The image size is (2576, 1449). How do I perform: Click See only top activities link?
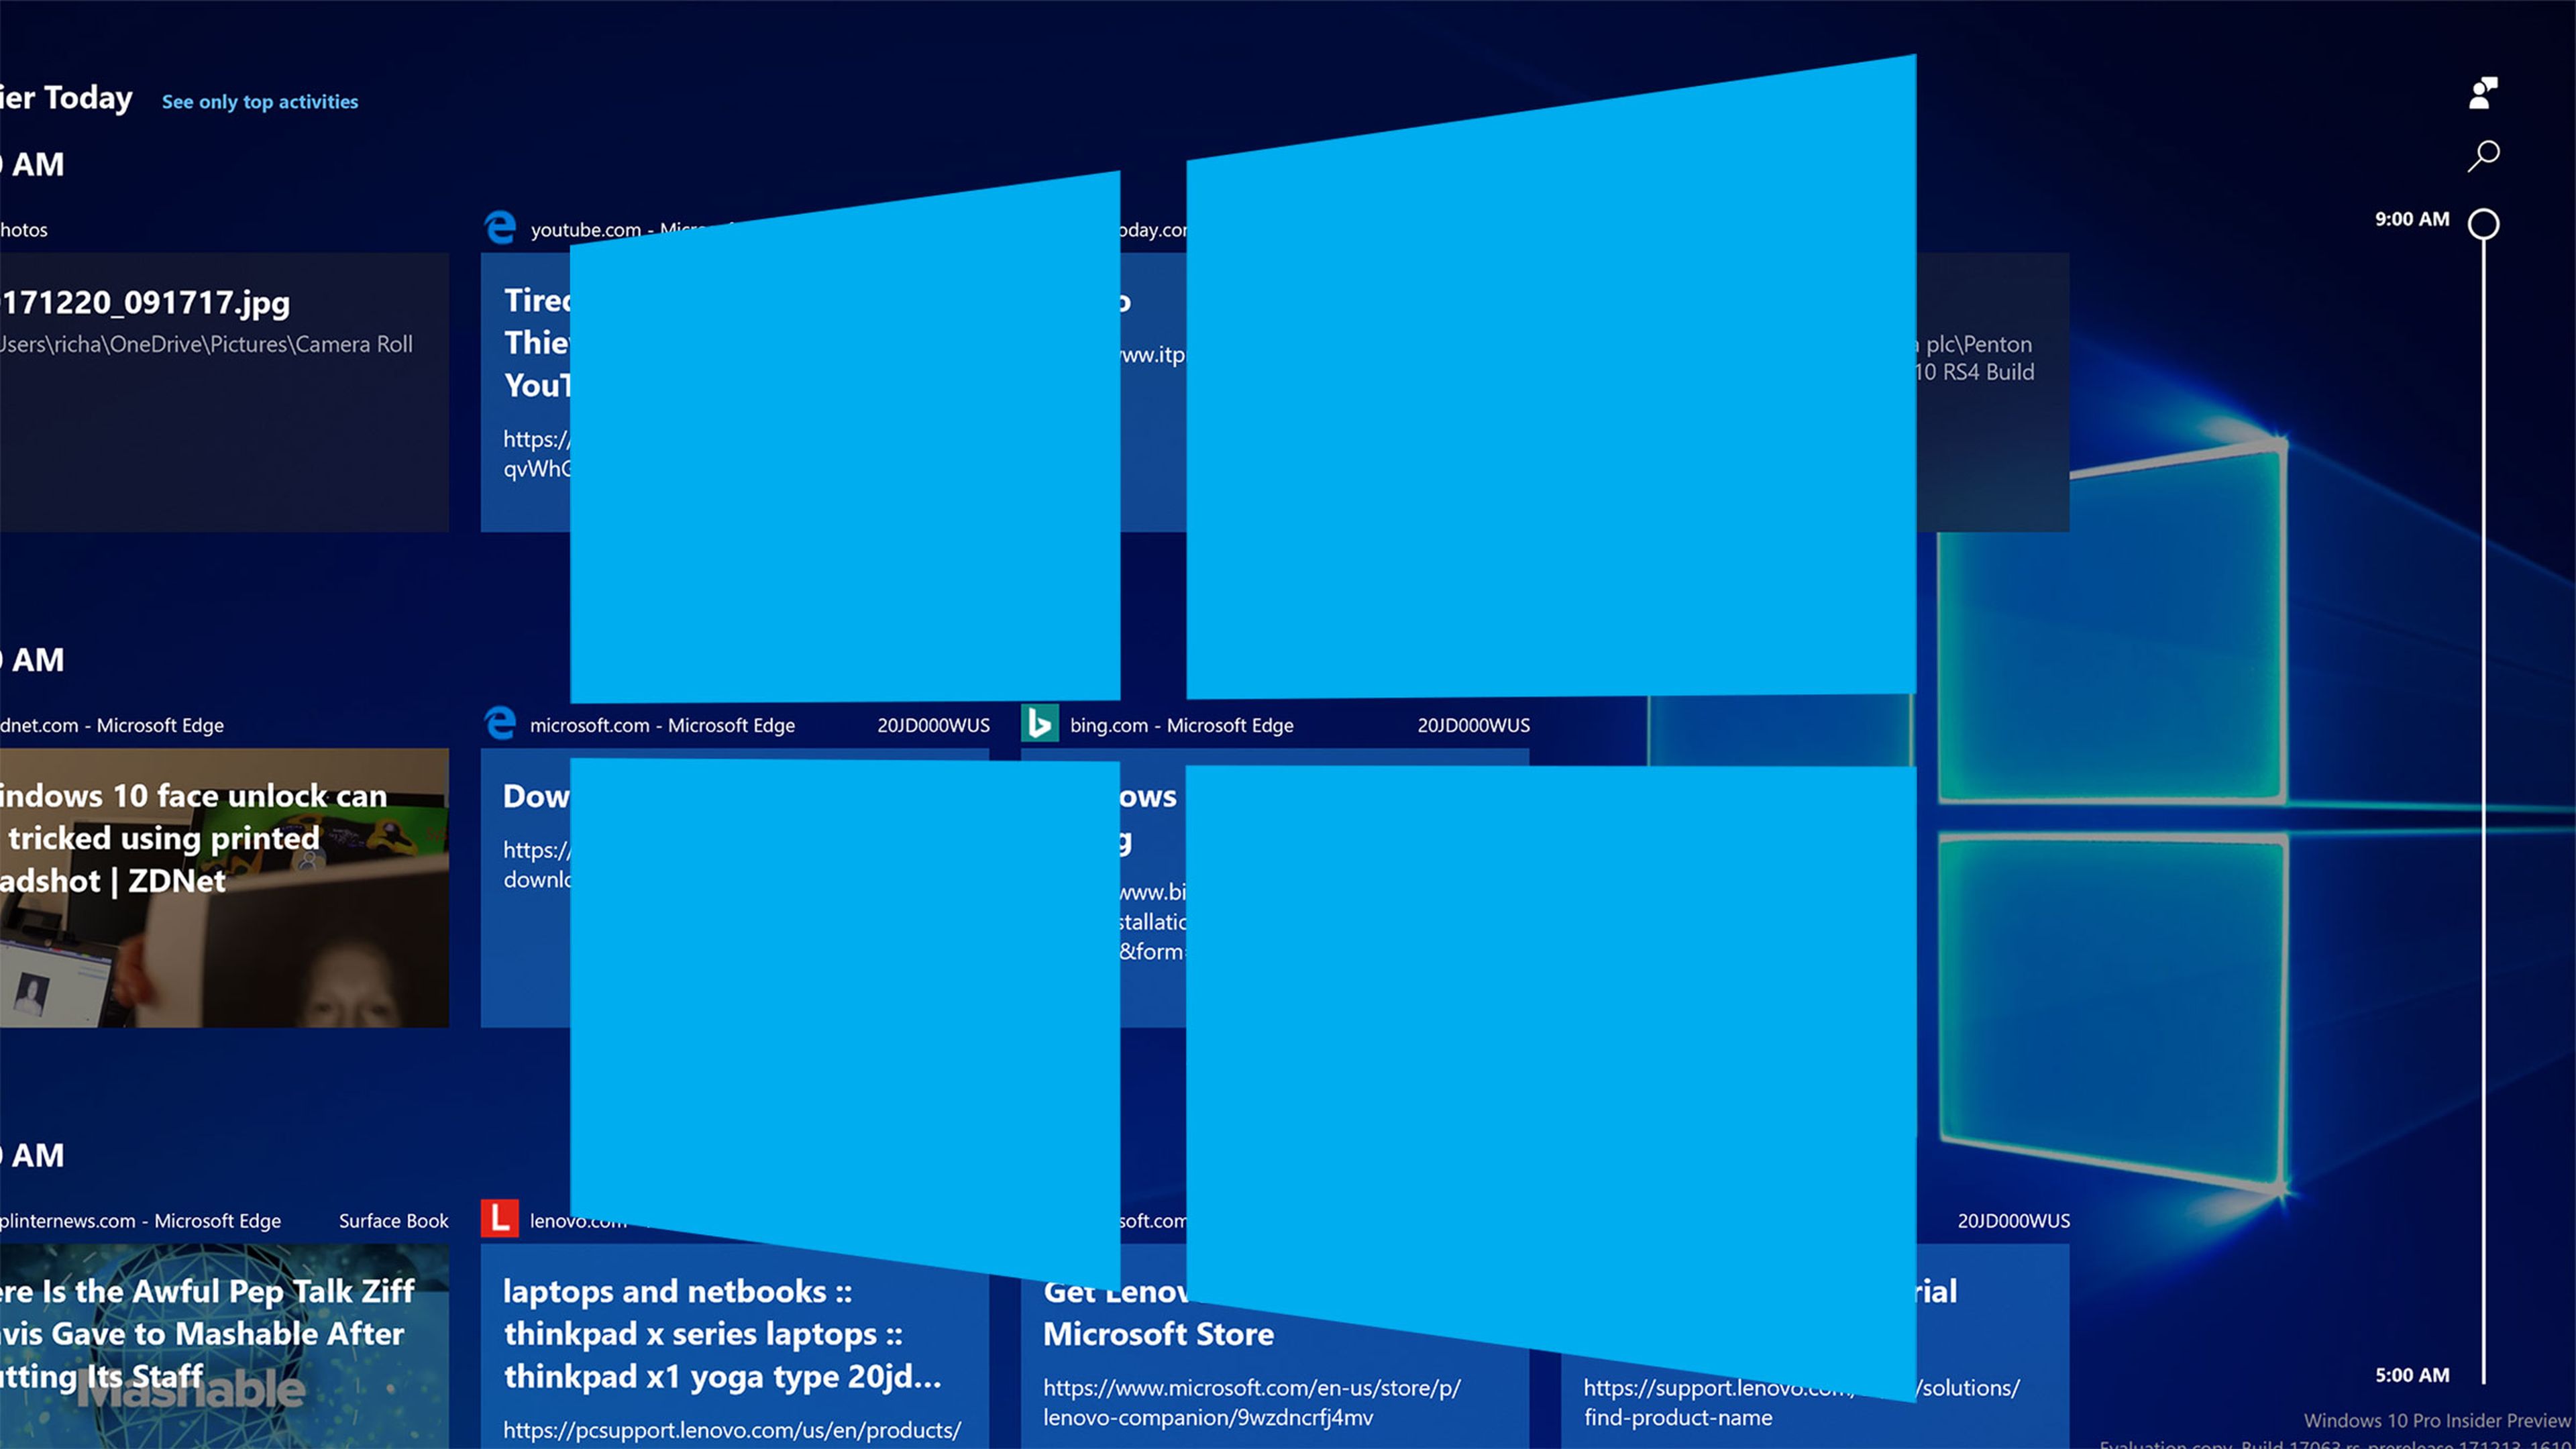[x=260, y=102]
